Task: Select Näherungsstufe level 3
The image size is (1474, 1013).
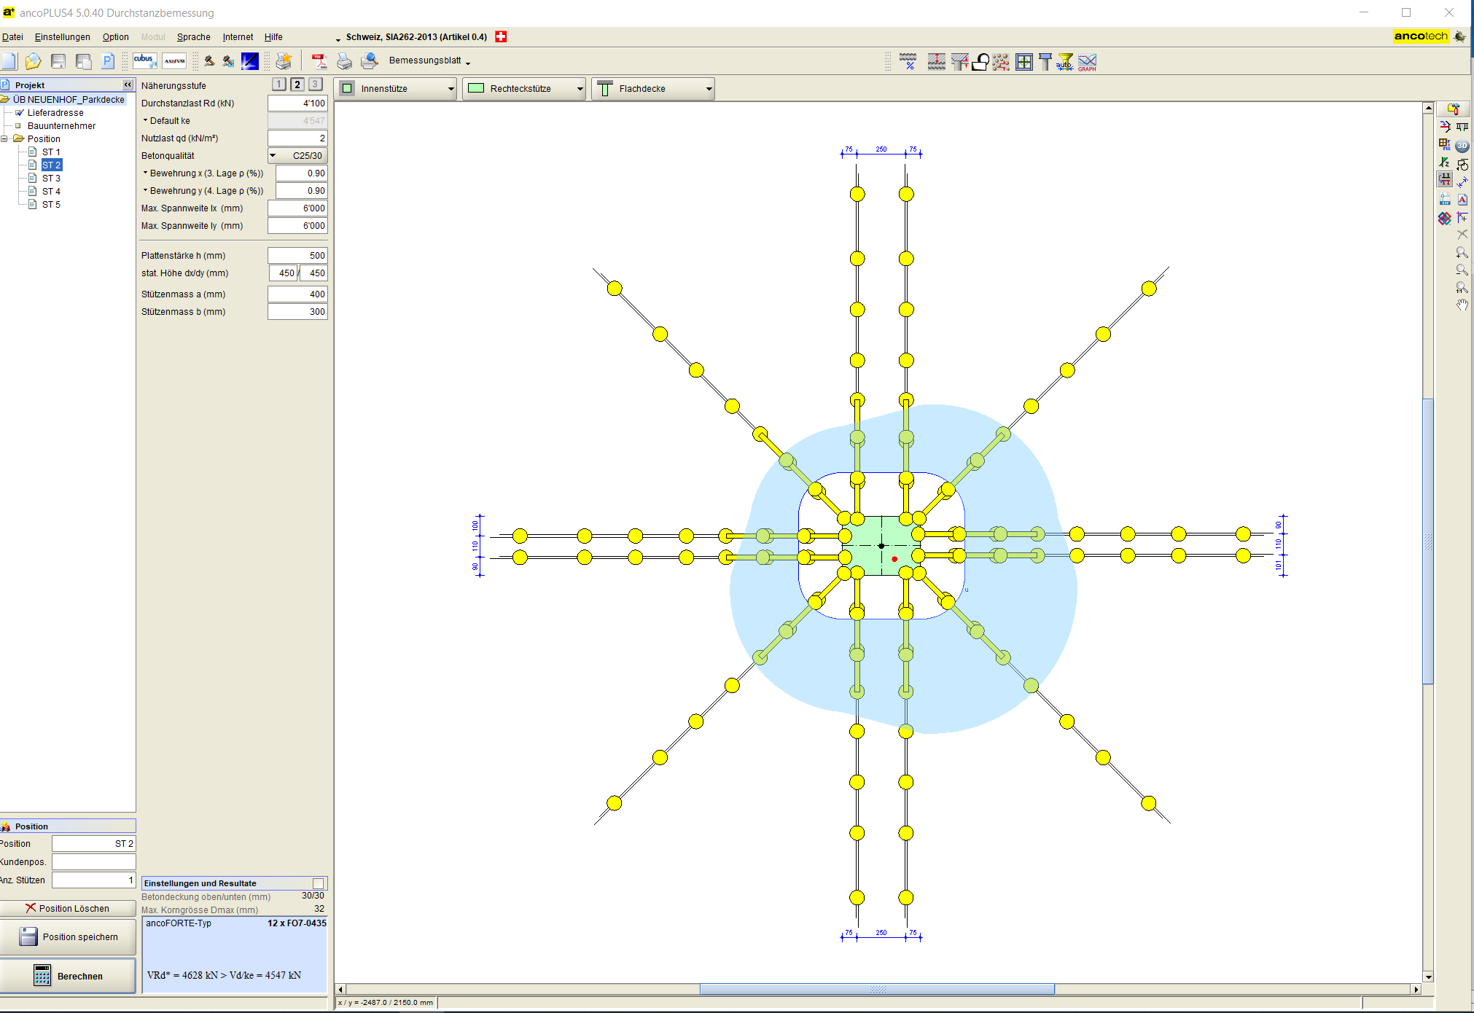Action: pyautogui.click(x=315, y=85)
